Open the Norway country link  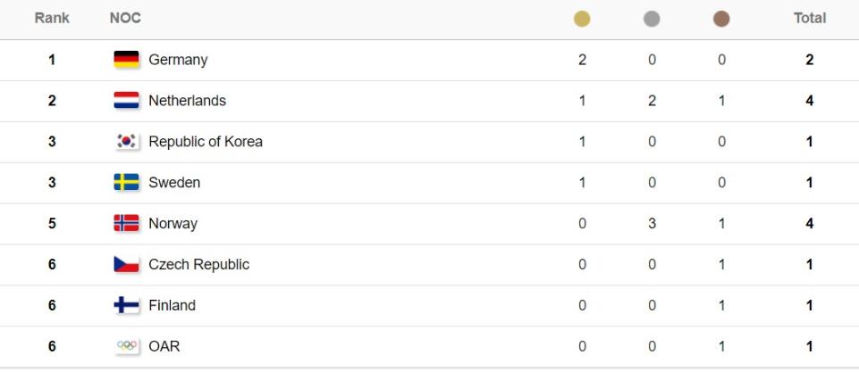coord(173,224)
